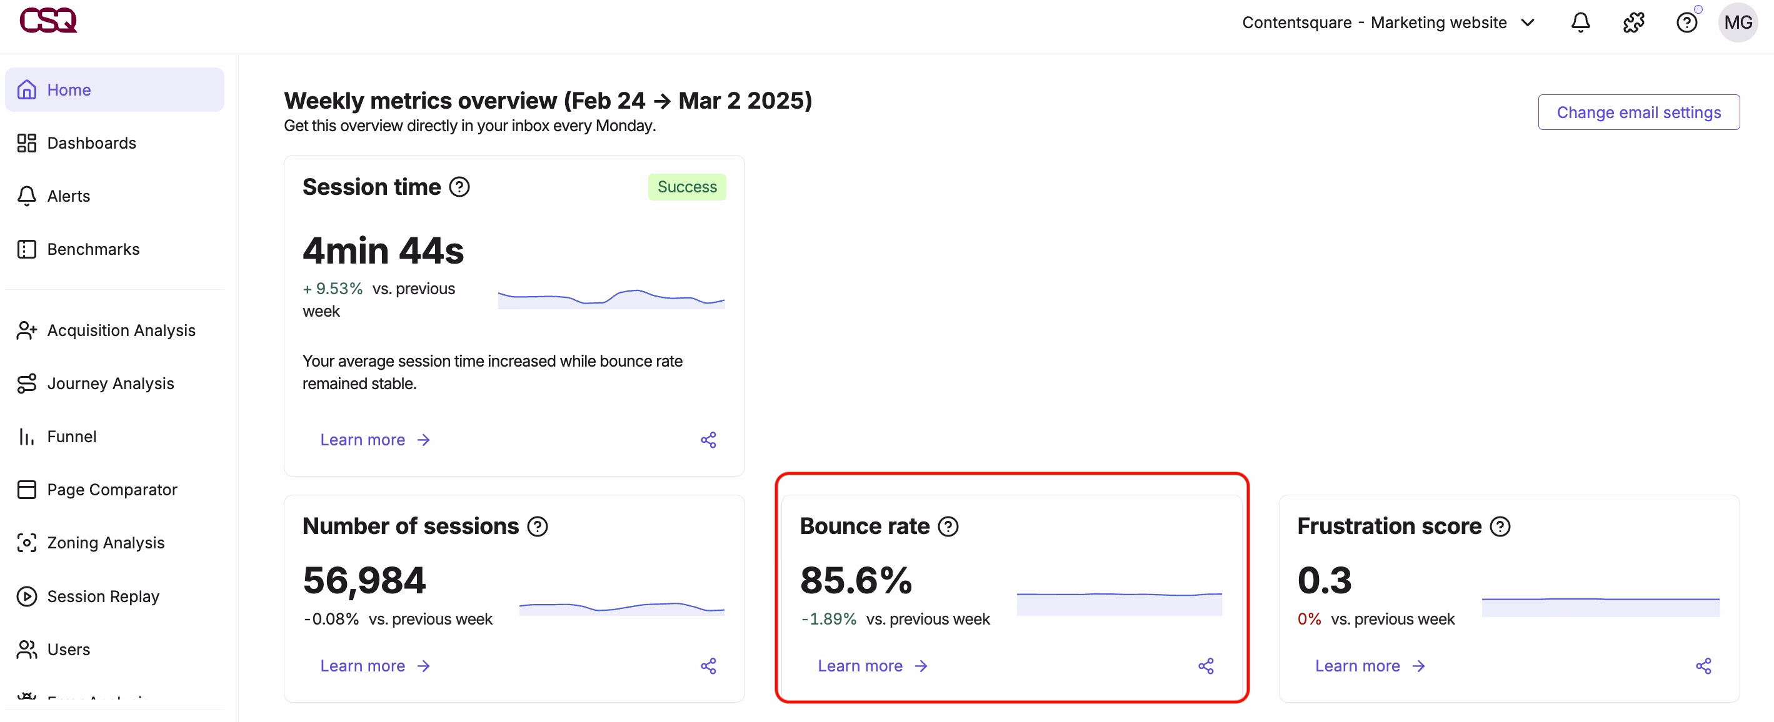Learn more about Number of sessions
This screenshot has height=722, width=1774.
click(x=363, y=666)
